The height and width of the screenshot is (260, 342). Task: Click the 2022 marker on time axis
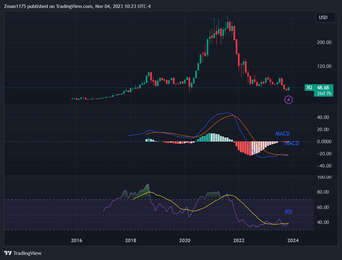(x=238, y=241)
